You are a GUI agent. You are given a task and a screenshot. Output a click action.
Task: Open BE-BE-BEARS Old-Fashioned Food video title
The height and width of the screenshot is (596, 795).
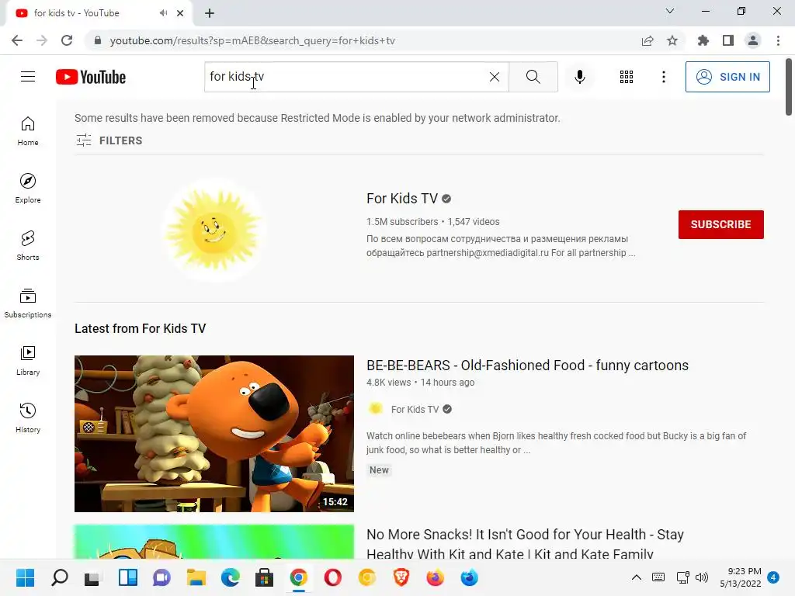[527, 366]
